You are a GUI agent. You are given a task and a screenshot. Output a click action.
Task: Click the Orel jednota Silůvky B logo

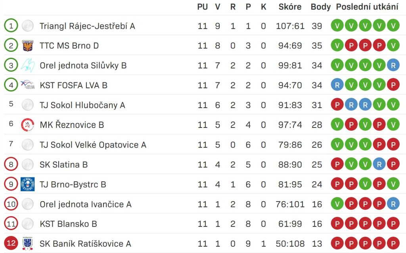pyautogui.click(x=28, y=65)
